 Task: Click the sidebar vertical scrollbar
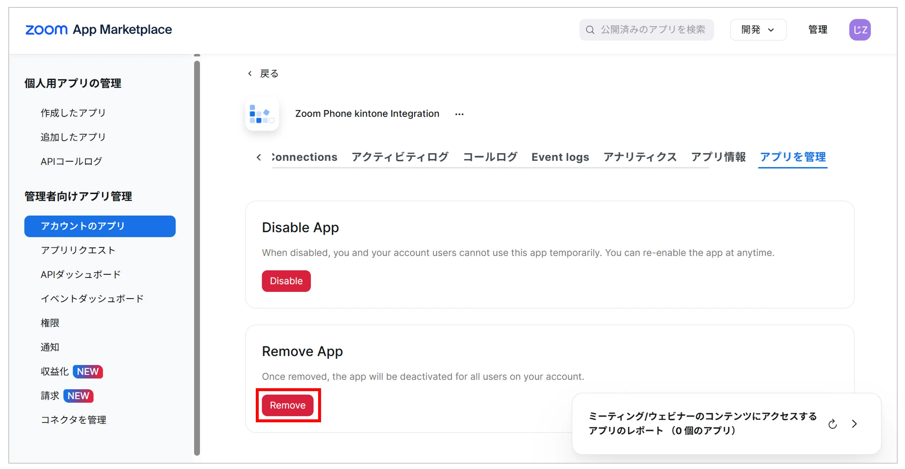click(x=197, y=258)
